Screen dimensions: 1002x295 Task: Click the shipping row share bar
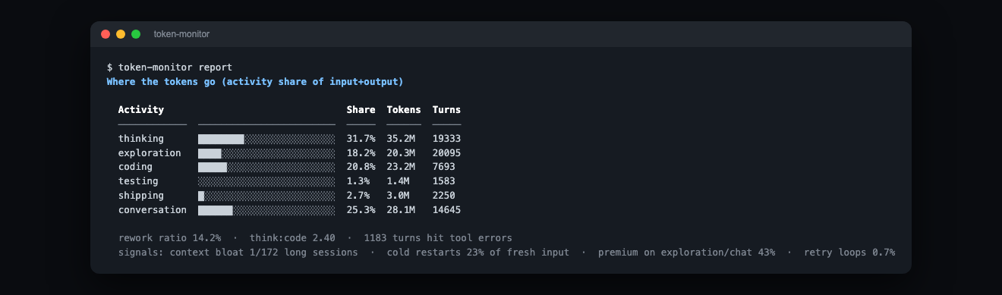pos(266,196)
